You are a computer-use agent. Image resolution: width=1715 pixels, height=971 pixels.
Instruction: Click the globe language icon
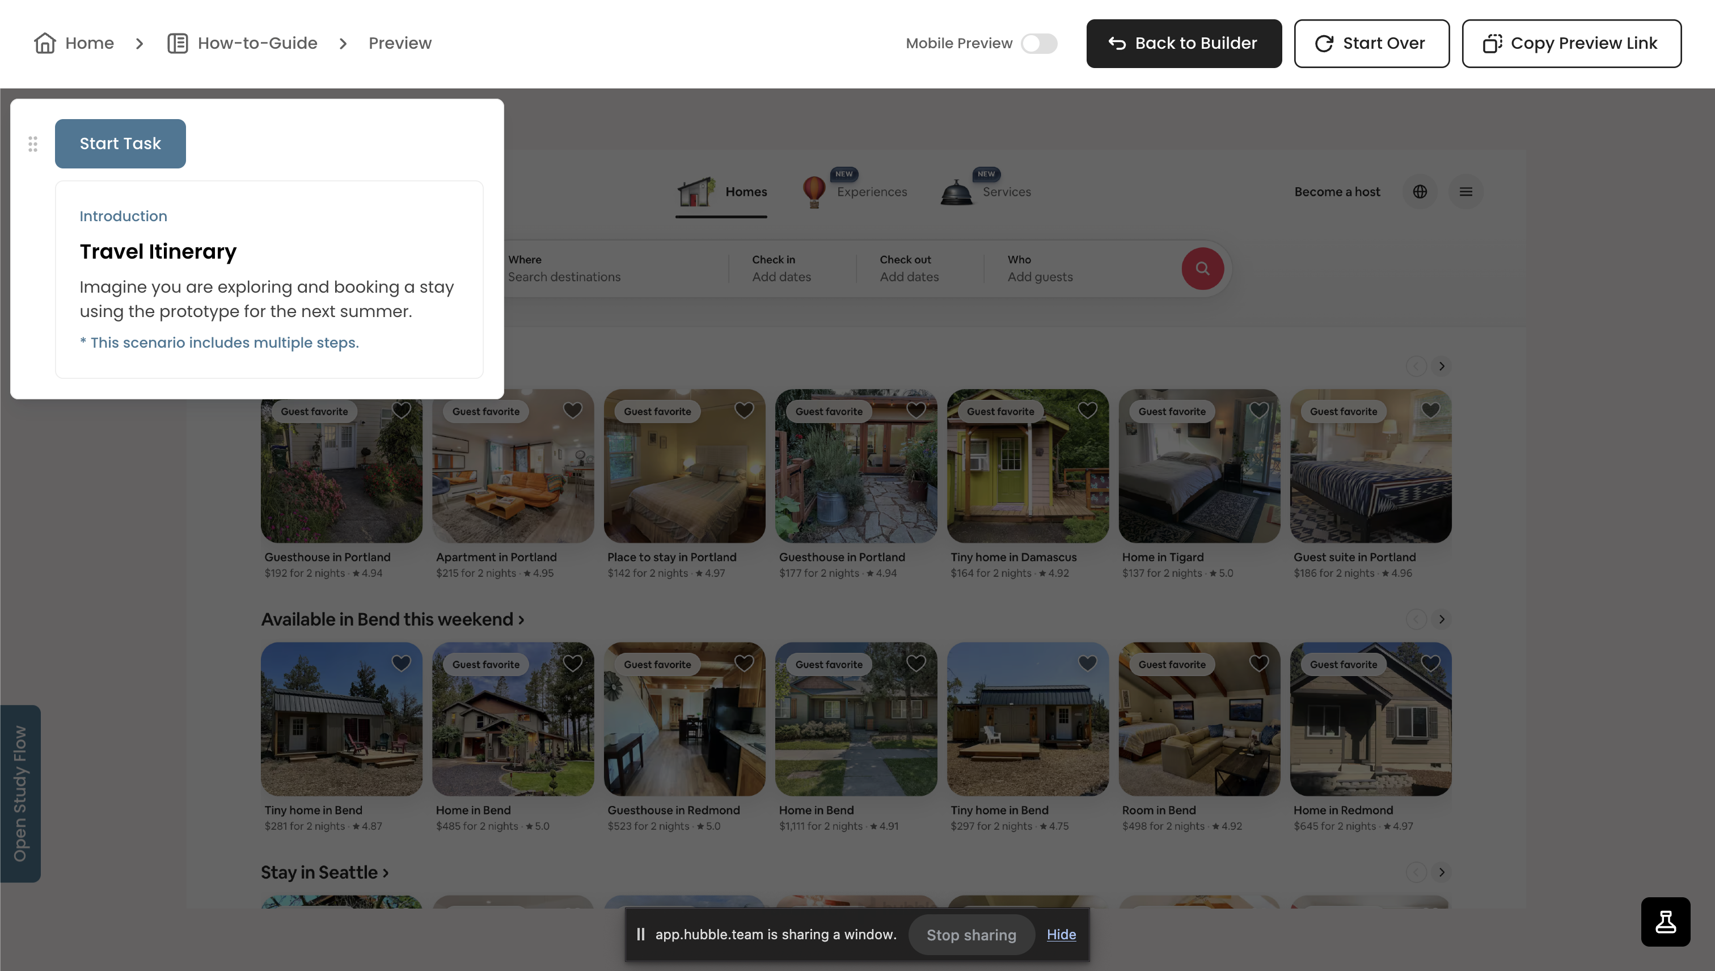point(1420,192)
